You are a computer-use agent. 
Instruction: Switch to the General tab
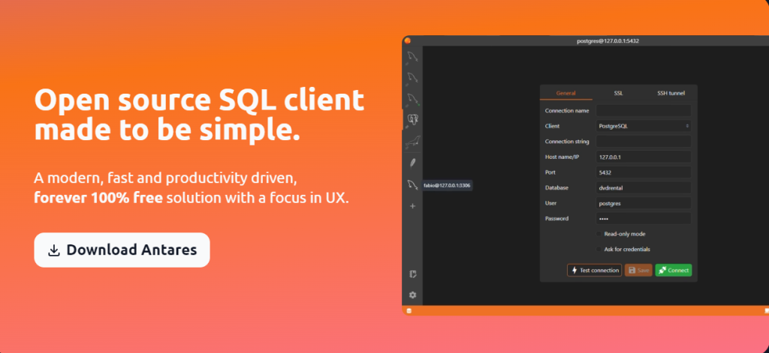pyautogui.click(x=566, y=93)
